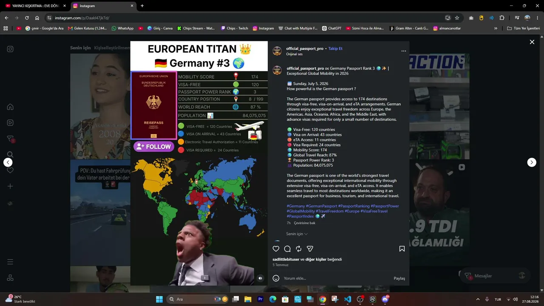Open the Giriş - Canva bookmark

click(160, 28)
